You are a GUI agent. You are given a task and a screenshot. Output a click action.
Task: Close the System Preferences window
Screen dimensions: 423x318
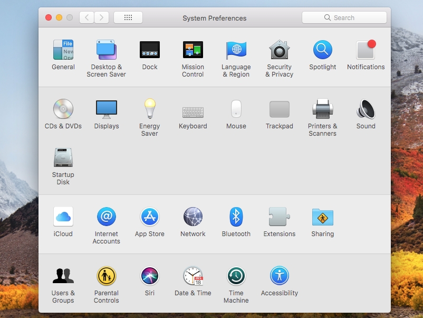coord(49,17)
